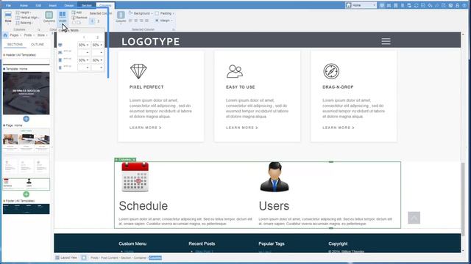Select the footer section thumbnail

tap(26, 209)
